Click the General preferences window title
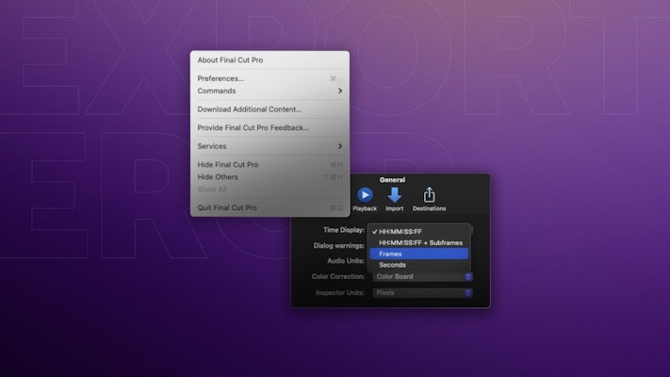The width and height of the screenshot is (670, 377). (x=392, y=179)
